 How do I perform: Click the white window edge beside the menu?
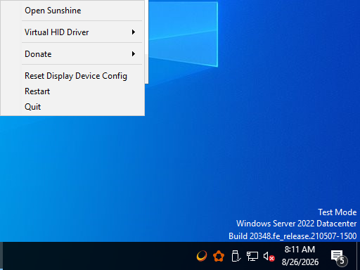[x=146, y=41]
